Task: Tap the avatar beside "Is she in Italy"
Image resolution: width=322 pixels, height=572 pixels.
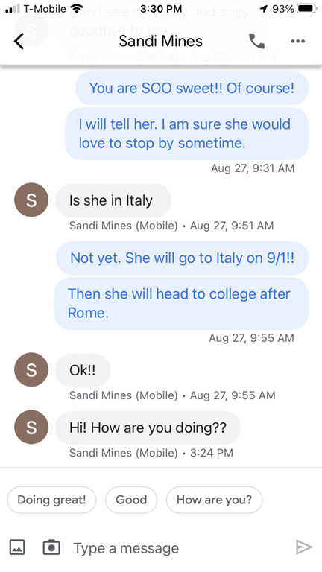Action: pyautogui.click(x=31, y=200)
